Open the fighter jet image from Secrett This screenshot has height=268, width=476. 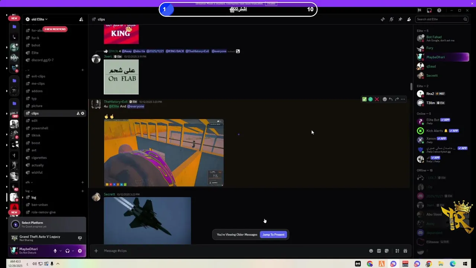coord(147,221)
